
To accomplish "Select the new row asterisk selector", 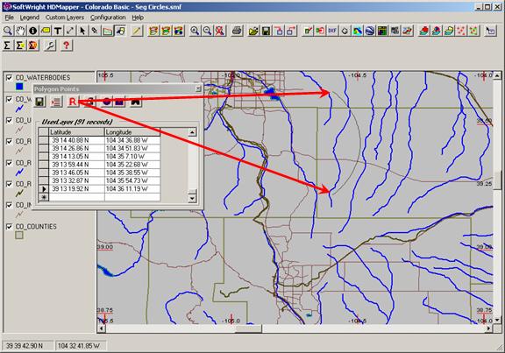I will (44, 197).
